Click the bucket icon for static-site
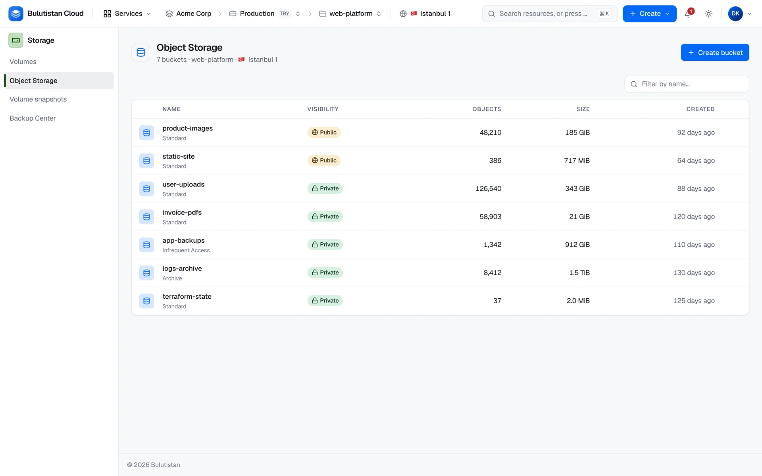 (146, 161)
